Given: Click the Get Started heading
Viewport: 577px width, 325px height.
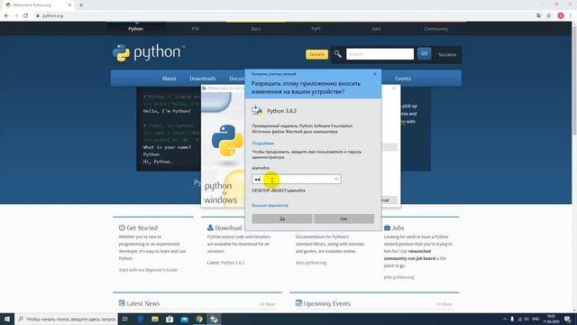Looking at the screenshot, I should [x=138, y=227].
